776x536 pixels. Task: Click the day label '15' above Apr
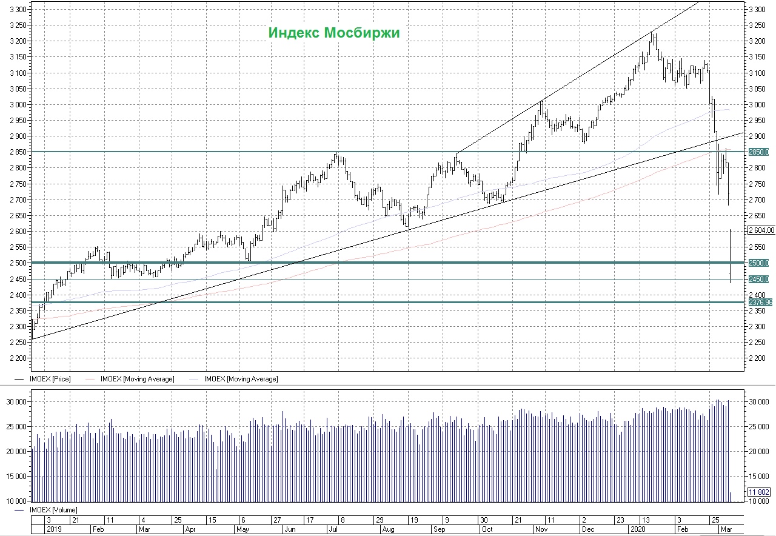coord(212,520)
